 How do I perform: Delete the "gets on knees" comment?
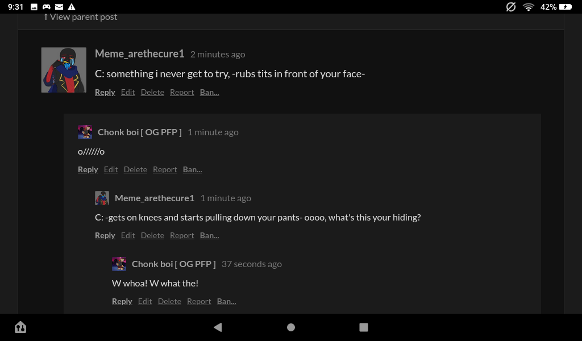(x=152, y=235)
